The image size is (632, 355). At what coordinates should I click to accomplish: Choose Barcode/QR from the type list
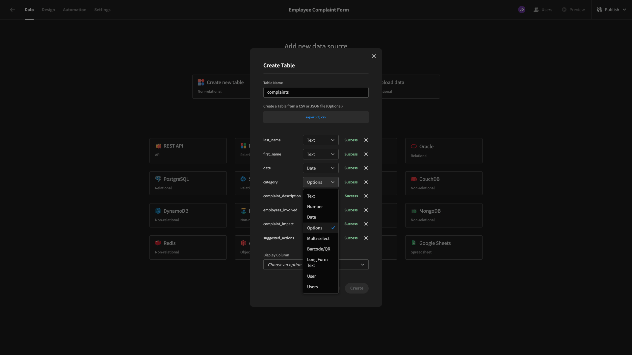click(x=321, y=249)
